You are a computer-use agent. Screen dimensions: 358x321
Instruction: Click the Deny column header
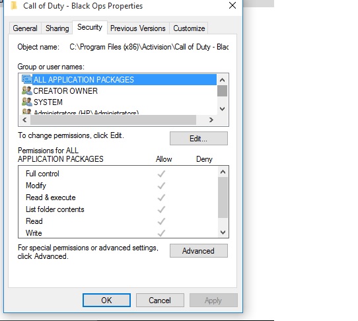(x=204, y=159)
